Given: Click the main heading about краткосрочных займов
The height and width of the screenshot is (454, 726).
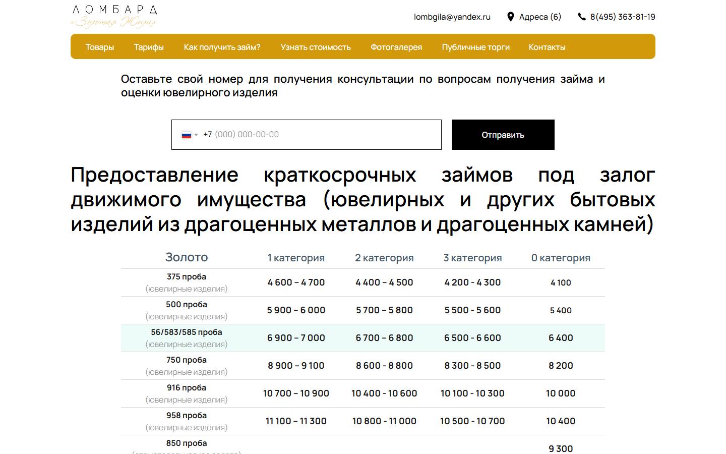Looking at the screenshot, I should (363, 199).
